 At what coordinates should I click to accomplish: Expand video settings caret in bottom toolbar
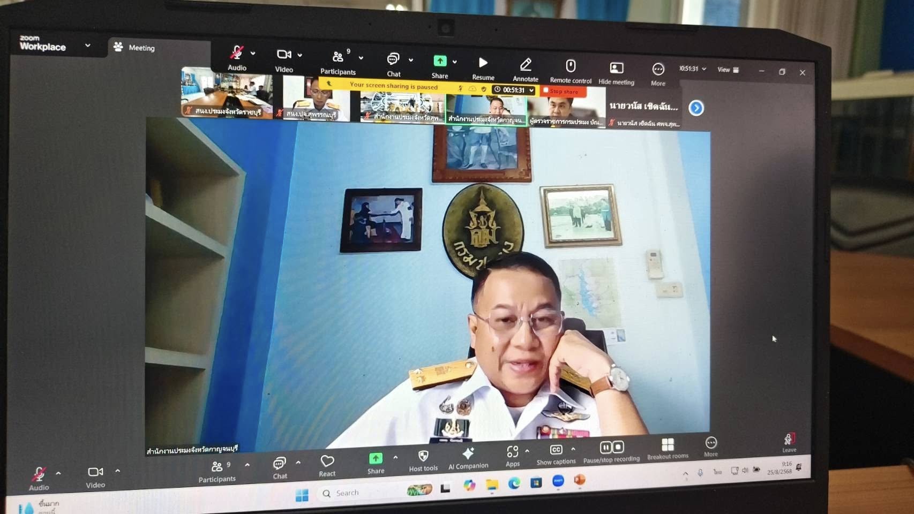(x=117, y=471)
